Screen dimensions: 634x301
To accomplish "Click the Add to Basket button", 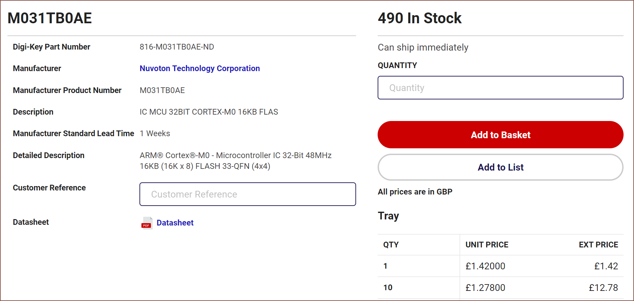I will [500, 135].
